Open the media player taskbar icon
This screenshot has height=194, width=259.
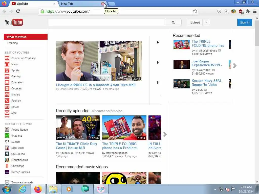coord(69,189)
